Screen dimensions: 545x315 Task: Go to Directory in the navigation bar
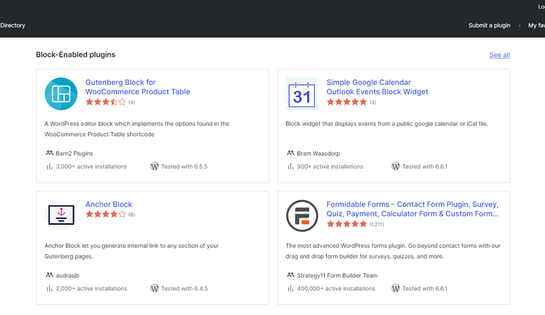tap(13, 25)
